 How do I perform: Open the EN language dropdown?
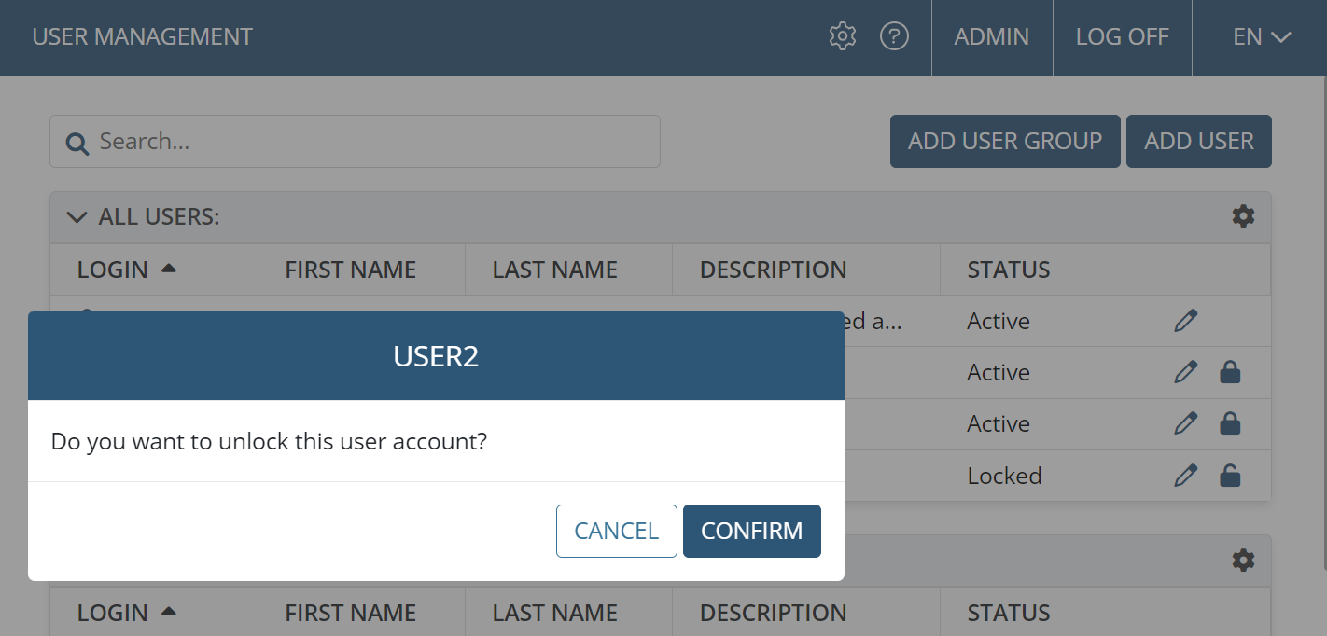(x=1261, y=36)
